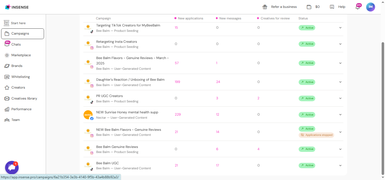Open campaign Targeting TikTok Creators for MyBeeBalm
This screenshot has height=180, width=385.
pyautogui.click(x=128, y=25)
